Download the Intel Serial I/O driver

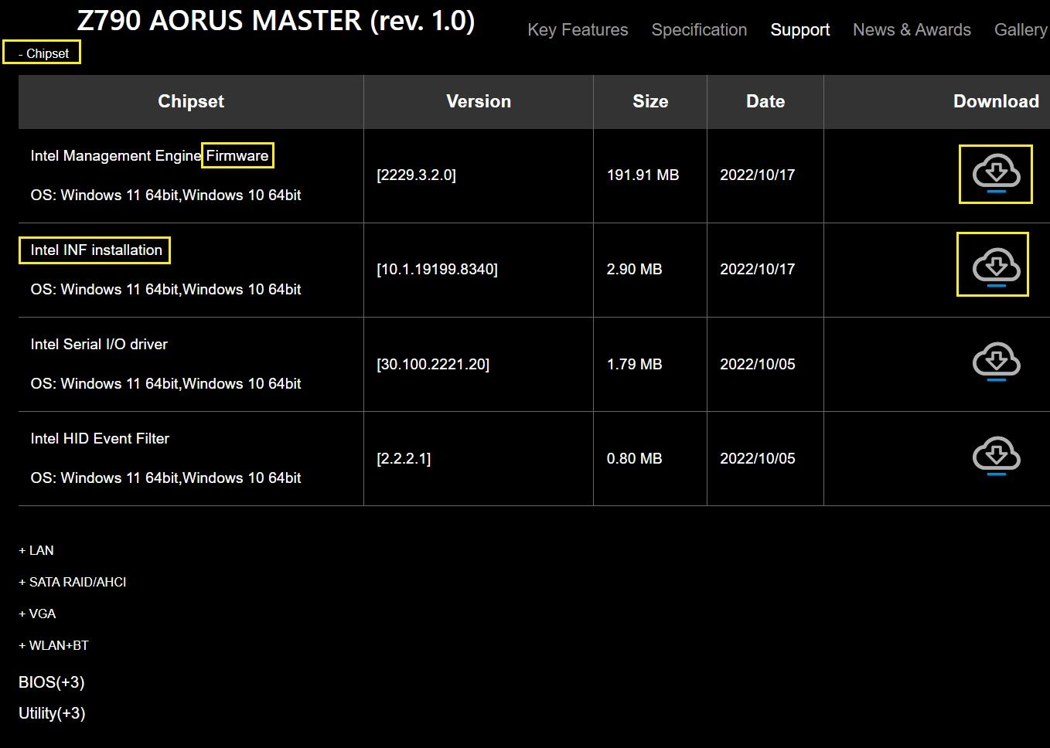(996, 362)
